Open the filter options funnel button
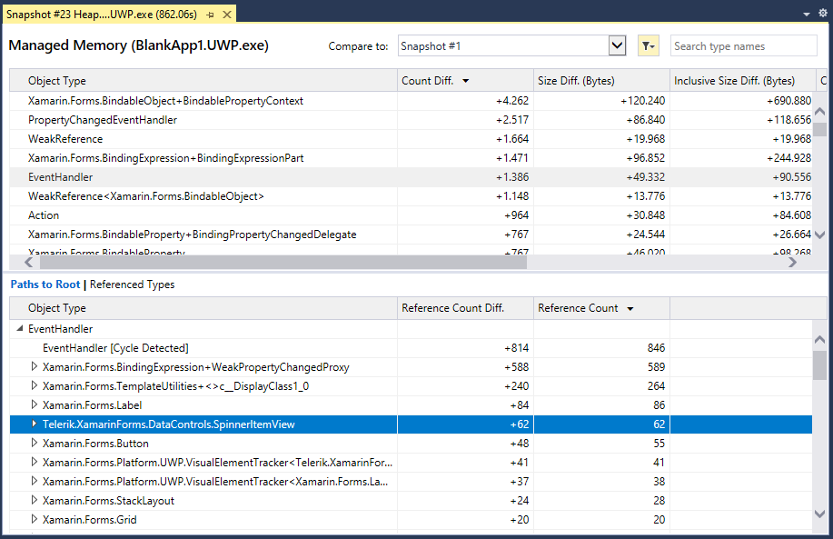This screenshot has height=539, width=833. coord(648,45)
